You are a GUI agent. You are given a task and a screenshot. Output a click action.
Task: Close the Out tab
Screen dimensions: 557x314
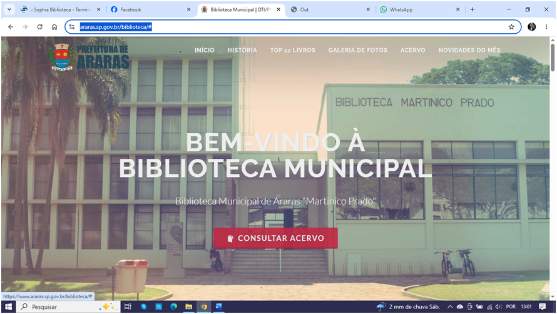(368, 9)
